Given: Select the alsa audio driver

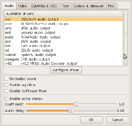Looking at the screenshot, I should pyautogui.click(x=64, y=24).
